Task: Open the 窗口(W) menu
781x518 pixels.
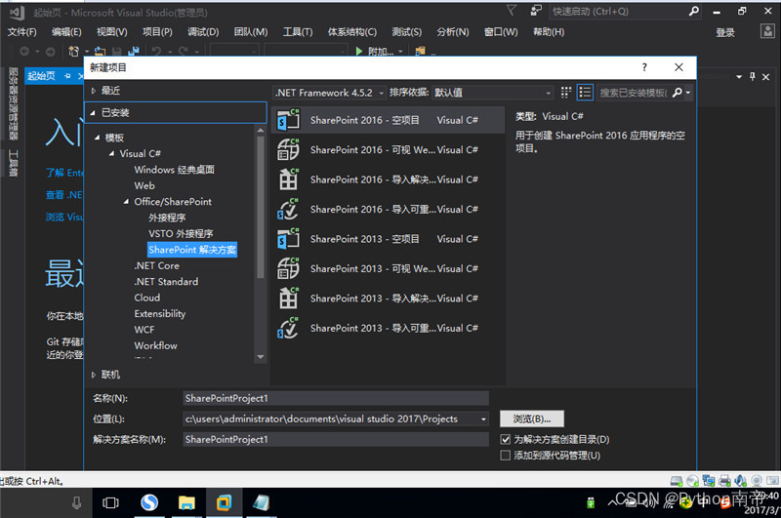Action: pyautogui.click(x=501, y=32)
